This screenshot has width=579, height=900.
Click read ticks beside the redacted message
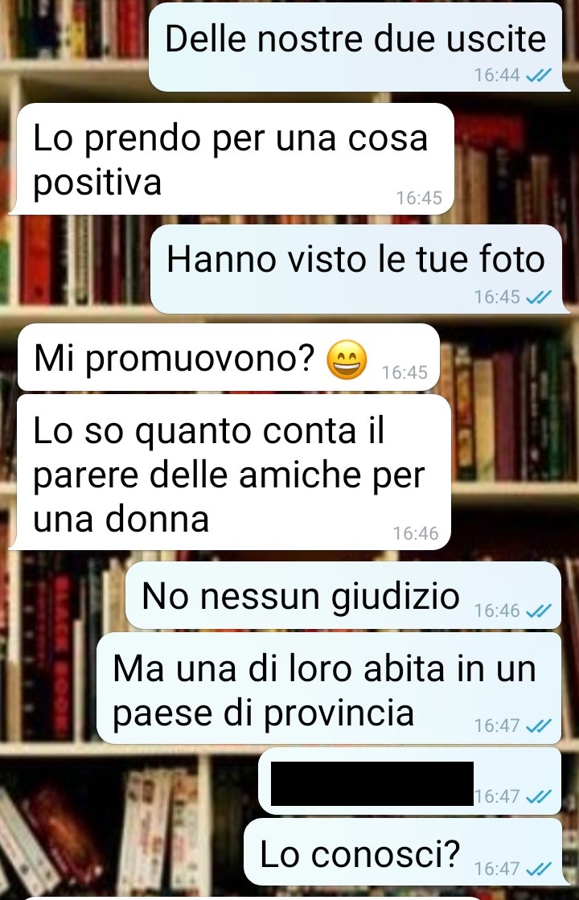point(539,796)
